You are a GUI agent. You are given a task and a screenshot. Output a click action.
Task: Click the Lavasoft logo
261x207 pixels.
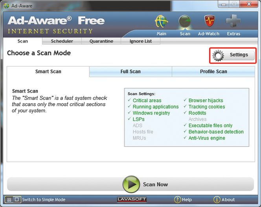click(132, 200)
